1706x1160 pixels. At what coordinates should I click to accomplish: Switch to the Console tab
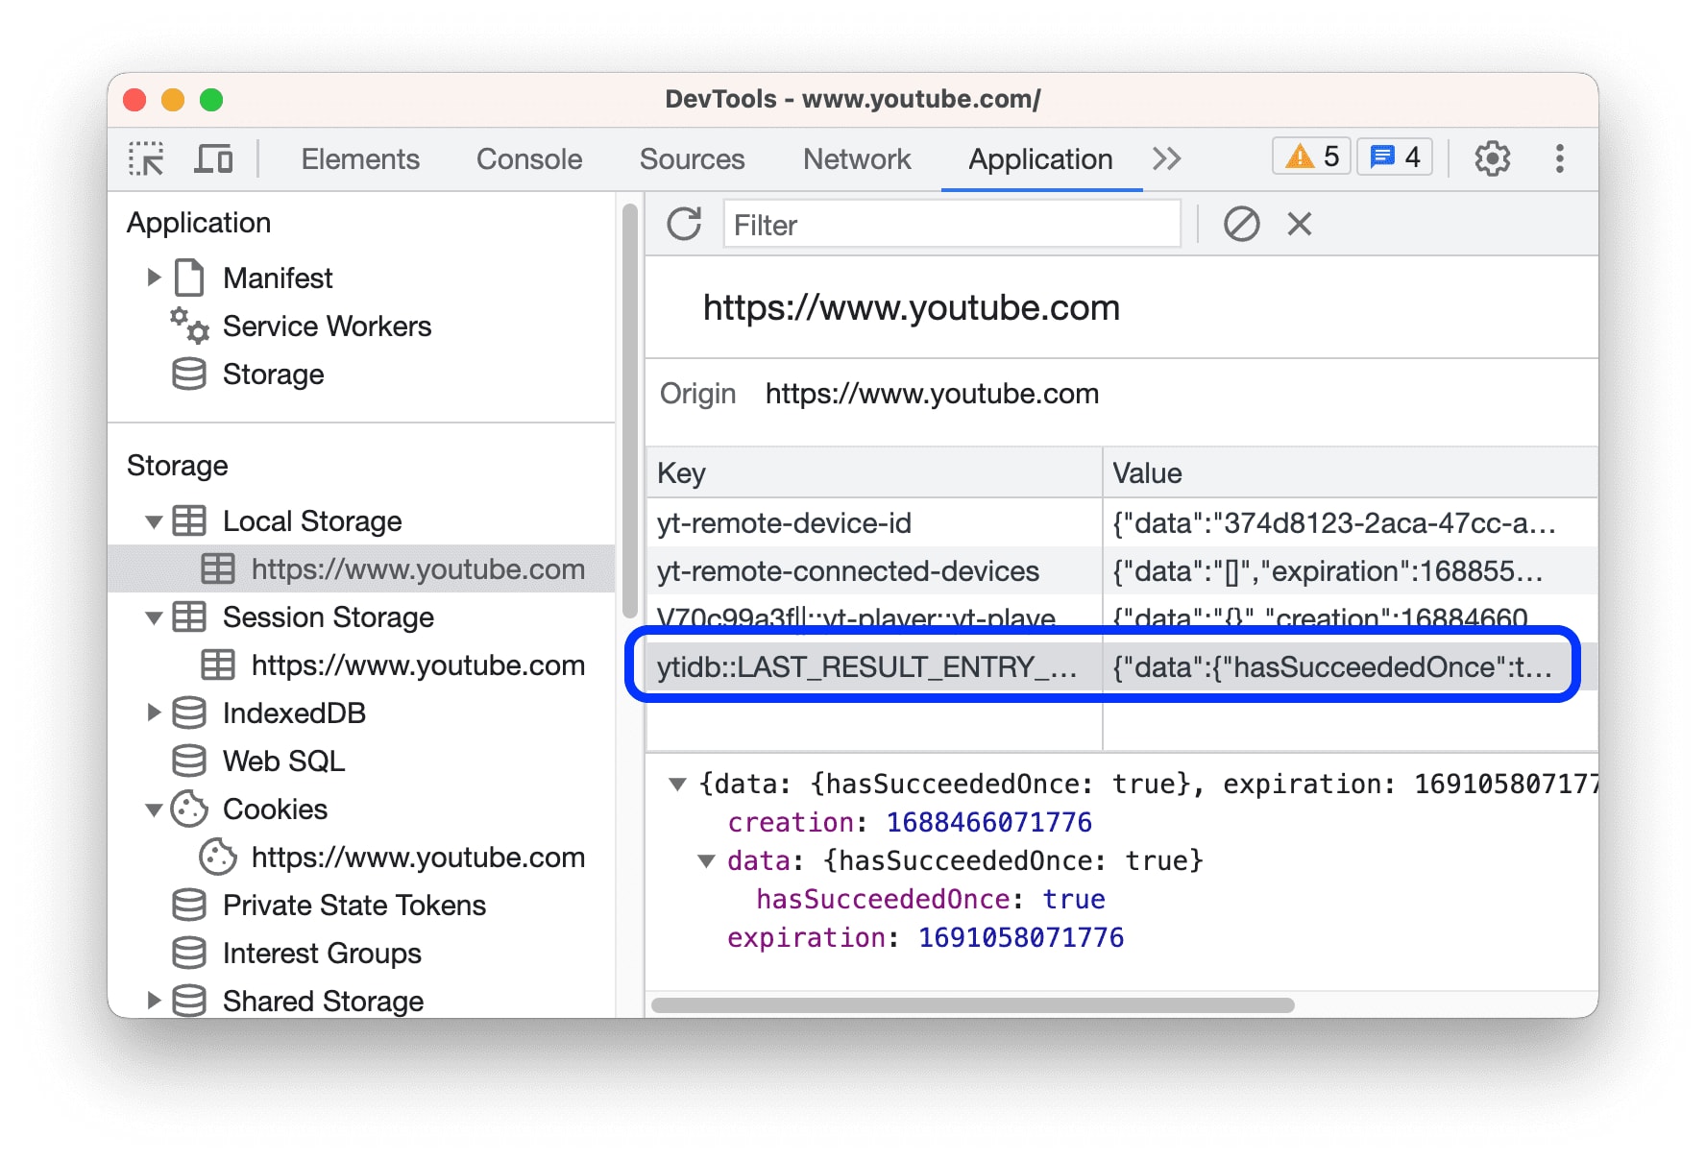(x=529, y=158)
